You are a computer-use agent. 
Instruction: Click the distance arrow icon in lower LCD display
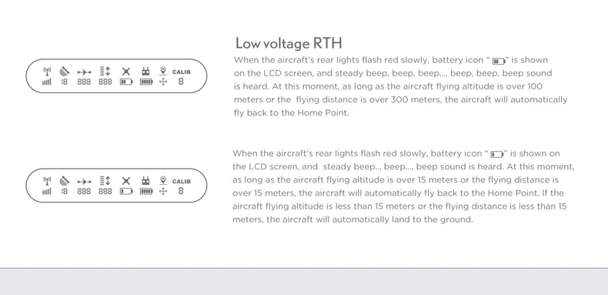84,181
